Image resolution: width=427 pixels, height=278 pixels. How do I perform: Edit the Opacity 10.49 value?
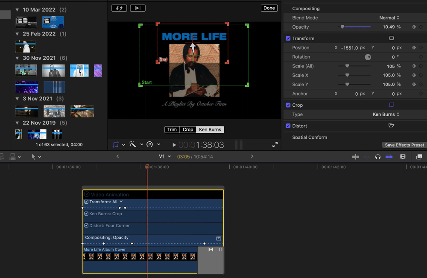coord(389,27)
